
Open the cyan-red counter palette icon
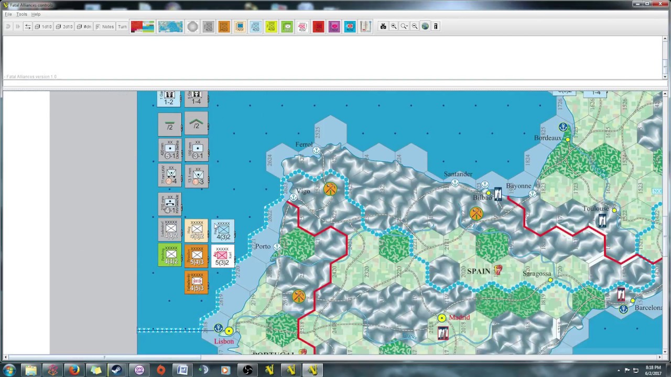coord(350,26)
